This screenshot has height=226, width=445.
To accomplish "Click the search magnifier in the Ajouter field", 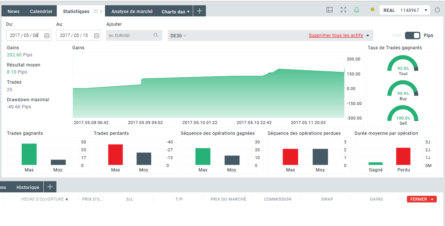I will (x=156, y=35).
